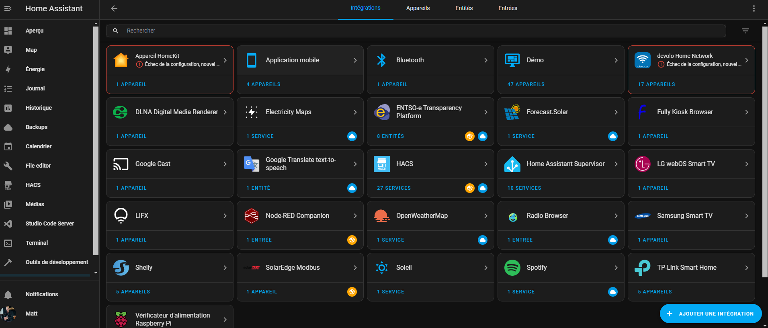Open Studio Code Server in sidebar
The image size is (768, 328).
point(47,223)
